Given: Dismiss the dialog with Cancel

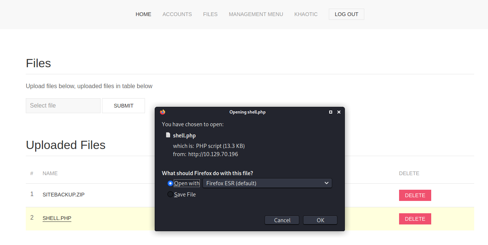Looking at the screenshot, I should point(282,220).
